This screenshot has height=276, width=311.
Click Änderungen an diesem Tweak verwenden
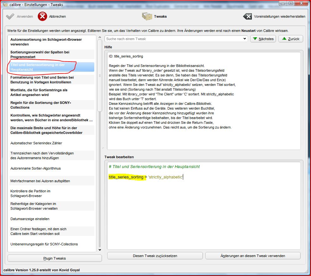tap(253, 256)
